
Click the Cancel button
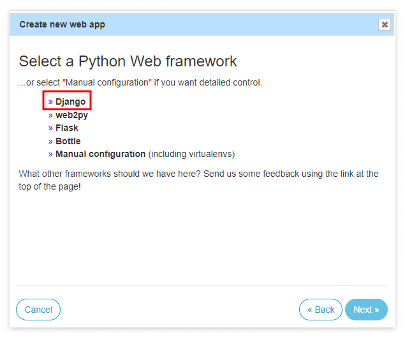pyautogui.click(x=38, y=310)
